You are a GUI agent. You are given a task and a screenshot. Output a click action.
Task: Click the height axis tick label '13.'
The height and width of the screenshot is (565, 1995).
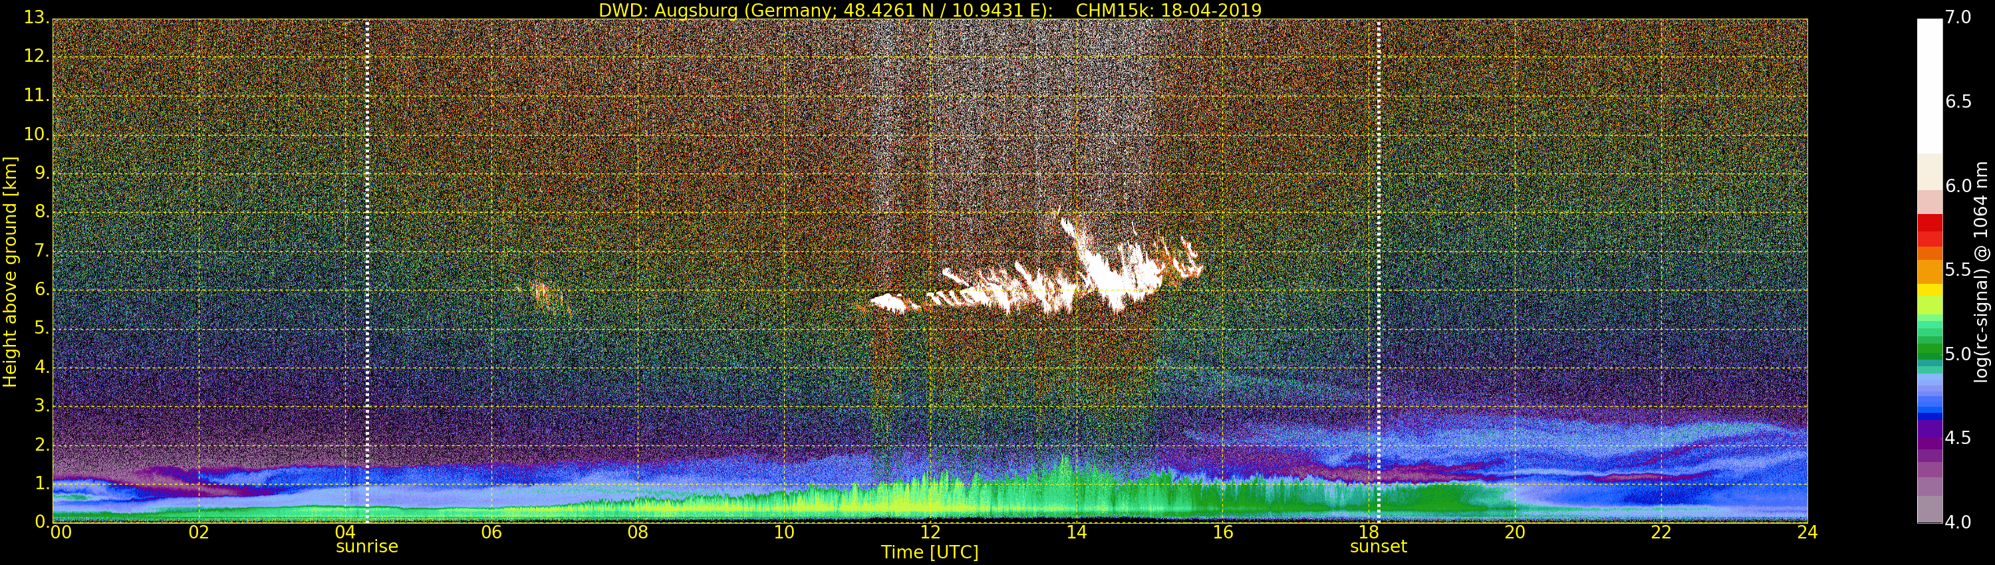coord(36,17)
